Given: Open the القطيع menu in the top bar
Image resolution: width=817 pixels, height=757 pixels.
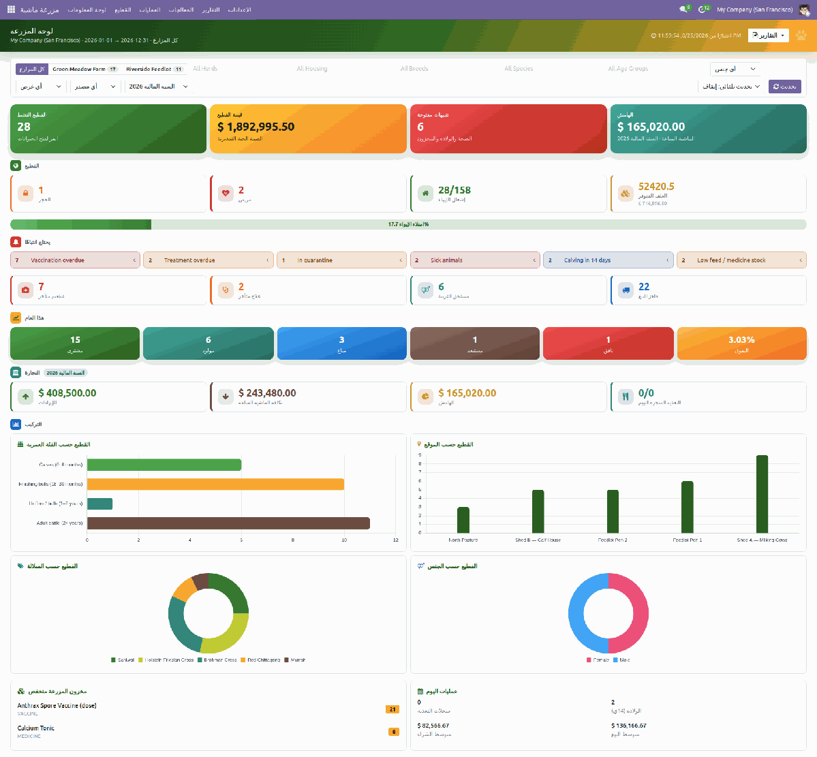Looking at the screenshot, I should 123,10.
